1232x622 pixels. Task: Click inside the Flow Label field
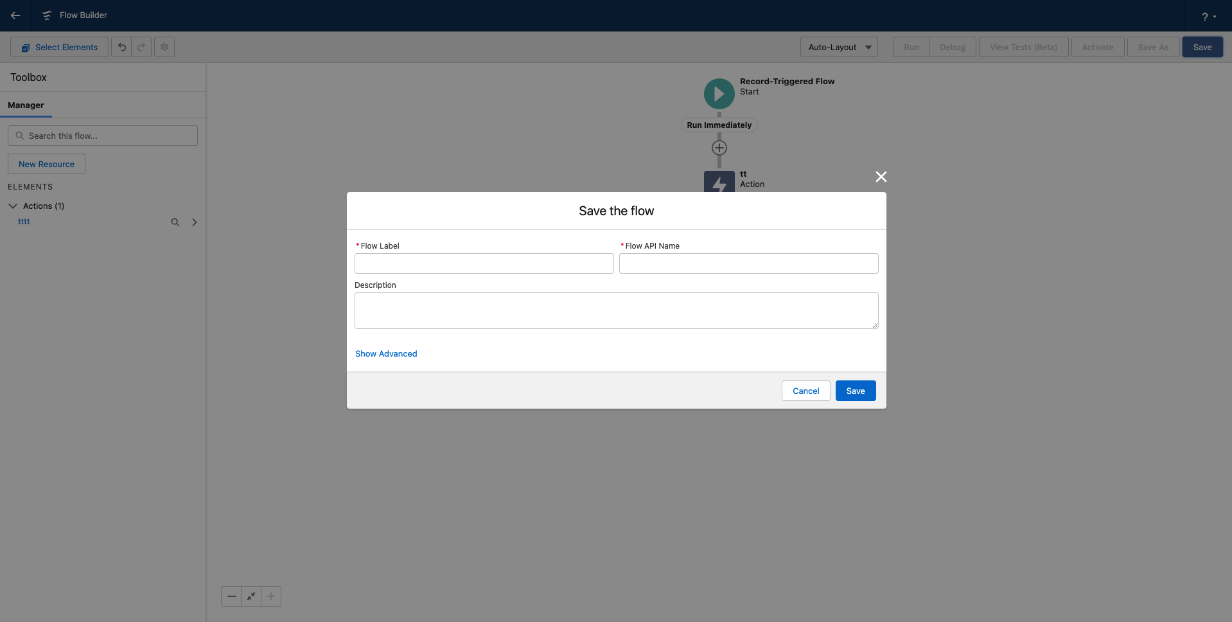click(x=484, y=263)
